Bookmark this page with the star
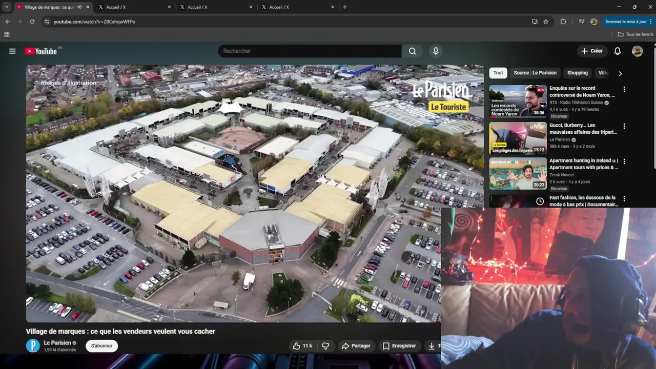The image size is (656, 369). click(546, 22)
